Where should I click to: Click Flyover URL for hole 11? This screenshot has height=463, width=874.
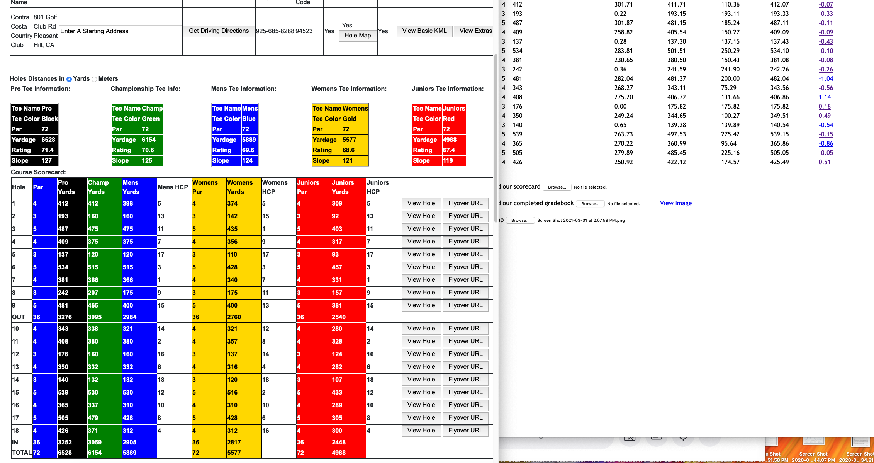pyautogui.click(x=465, y=341)
